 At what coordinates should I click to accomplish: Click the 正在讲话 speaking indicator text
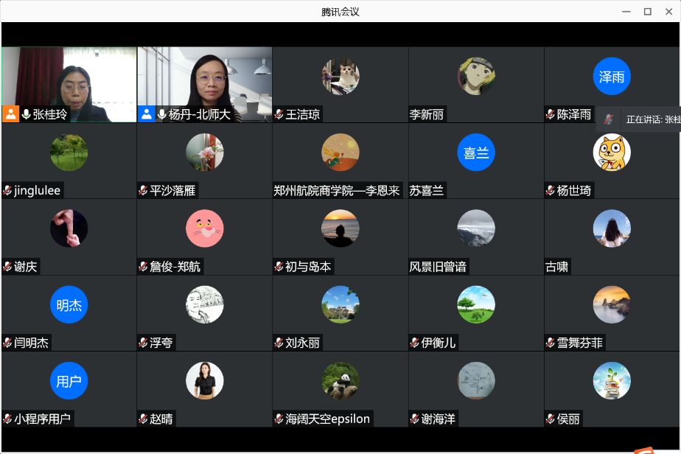point(653,119)
